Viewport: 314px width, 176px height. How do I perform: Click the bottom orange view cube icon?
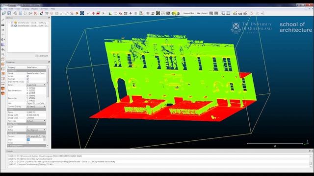pyautogui.click(x=3, y=93)
